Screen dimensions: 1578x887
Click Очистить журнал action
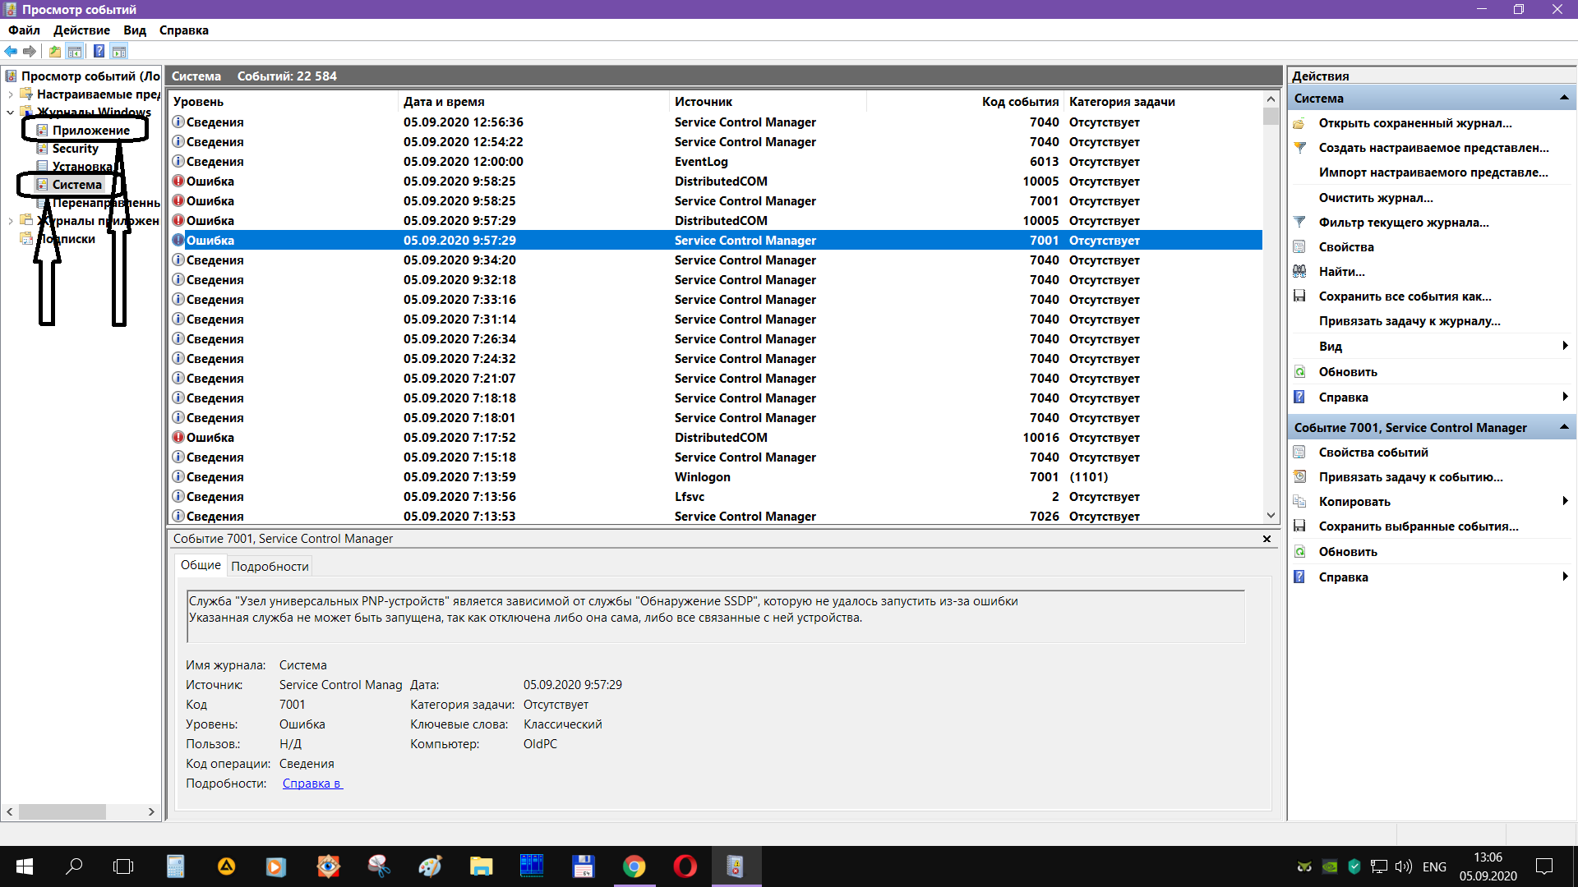tap(1375, 197)
